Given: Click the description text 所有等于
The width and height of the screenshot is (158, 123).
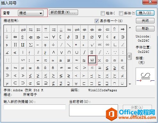Looking at the screenshot, I should [x=30, y=94].
